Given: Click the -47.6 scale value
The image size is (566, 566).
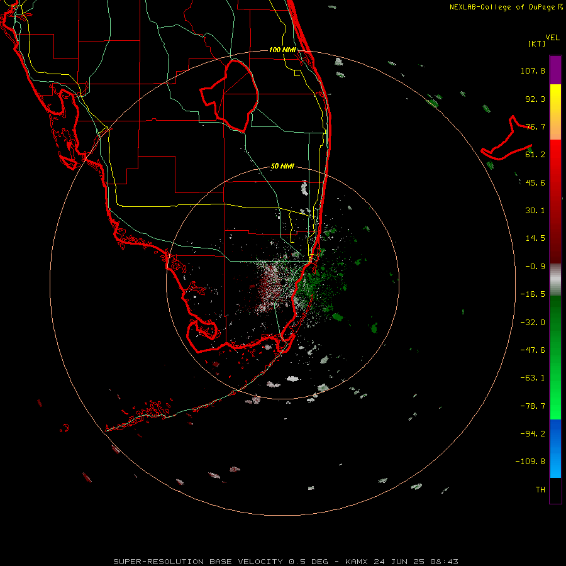Looking at the screenshot, I should (533, 350).
